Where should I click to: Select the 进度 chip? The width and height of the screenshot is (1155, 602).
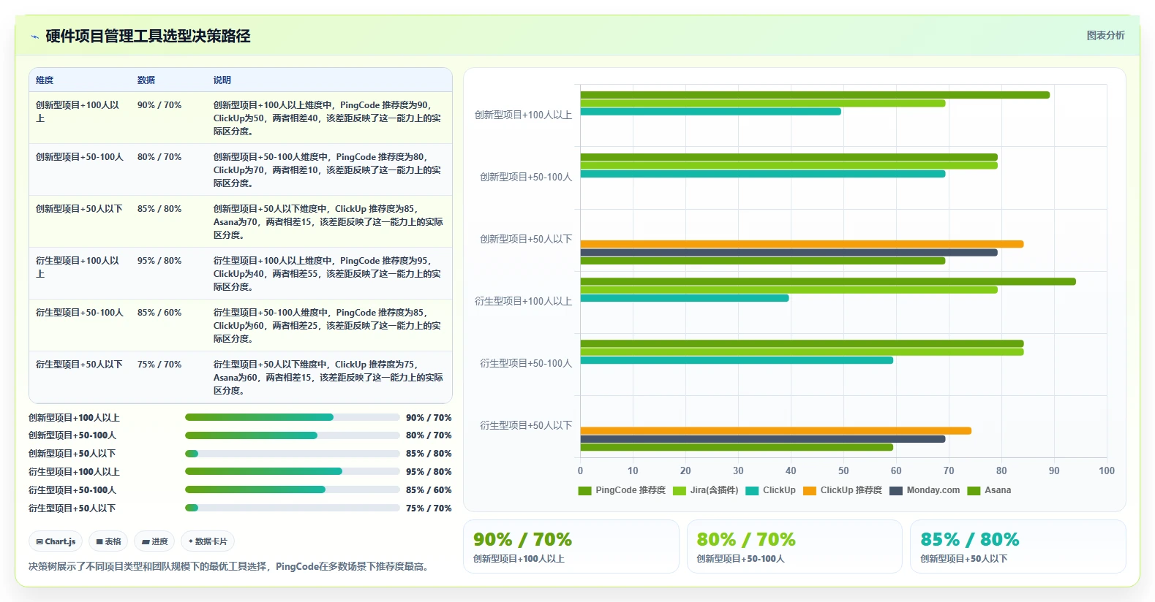154,541
